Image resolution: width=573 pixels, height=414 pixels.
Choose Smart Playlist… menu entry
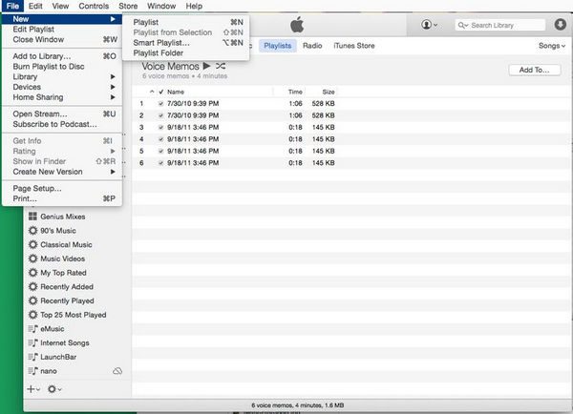186,43
